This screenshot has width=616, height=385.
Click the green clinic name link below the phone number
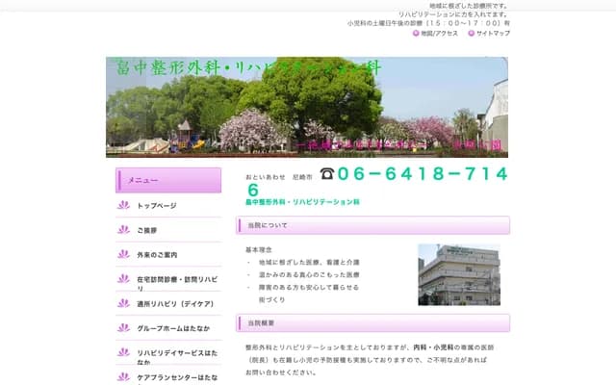click(x=302, y=202)
